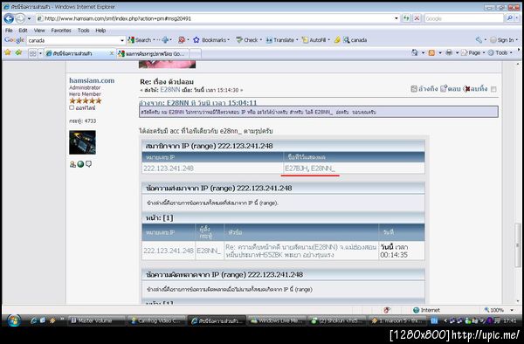This screenshot has height=344, width=524.
Task: Click the reply action at message top right
Action: click(451, 88)
